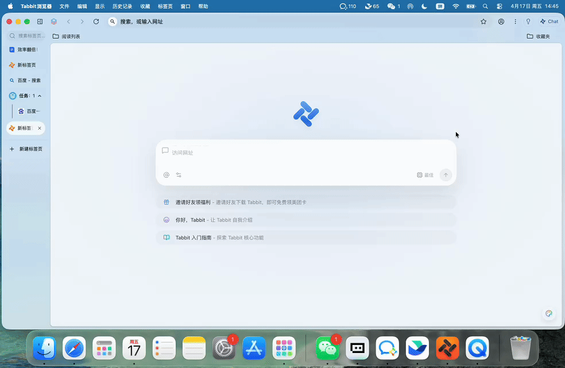
Task: Click the palette theme icon at the bottom right
Action: coord(549,313)
